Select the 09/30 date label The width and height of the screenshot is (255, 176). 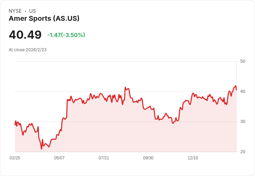coord(148,158)
